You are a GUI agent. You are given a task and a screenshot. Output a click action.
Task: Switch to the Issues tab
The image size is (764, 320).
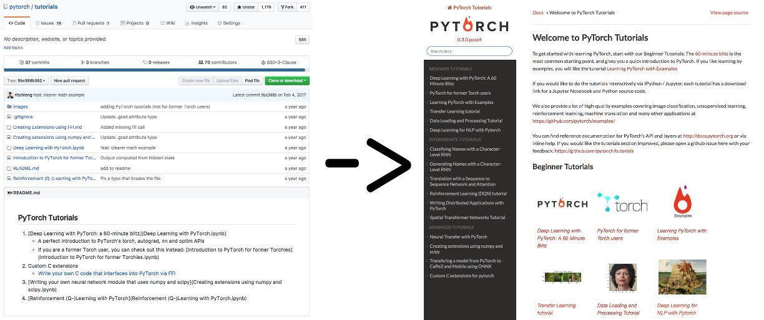(49, 23)
